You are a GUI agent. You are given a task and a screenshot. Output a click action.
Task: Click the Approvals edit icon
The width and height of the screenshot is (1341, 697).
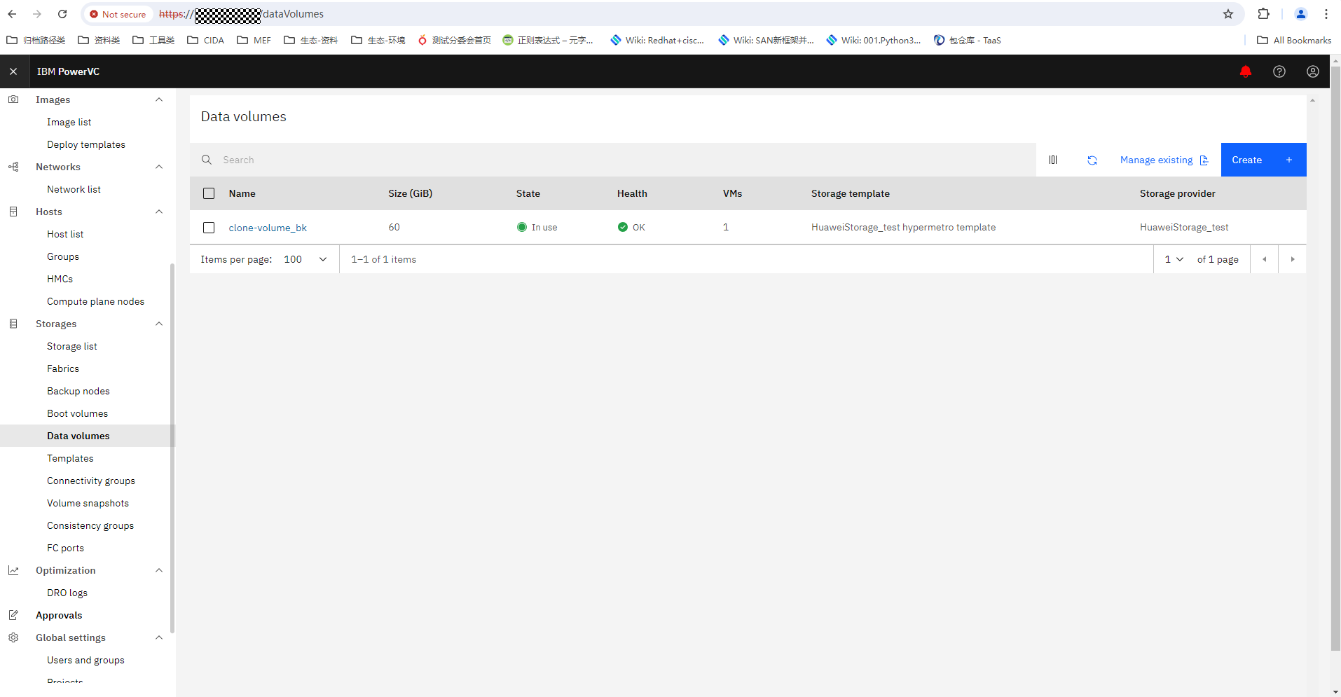tap(13, 615)
